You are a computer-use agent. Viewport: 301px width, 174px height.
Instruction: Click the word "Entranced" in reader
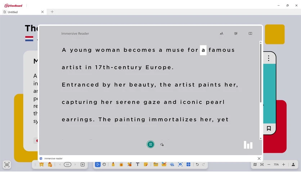coord(80,85)
